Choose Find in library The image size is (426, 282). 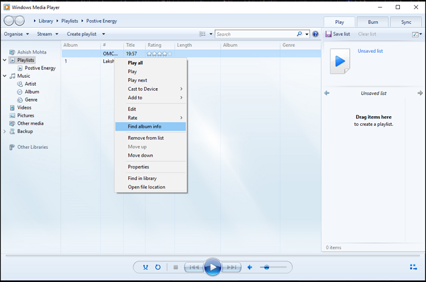point(151,178)
